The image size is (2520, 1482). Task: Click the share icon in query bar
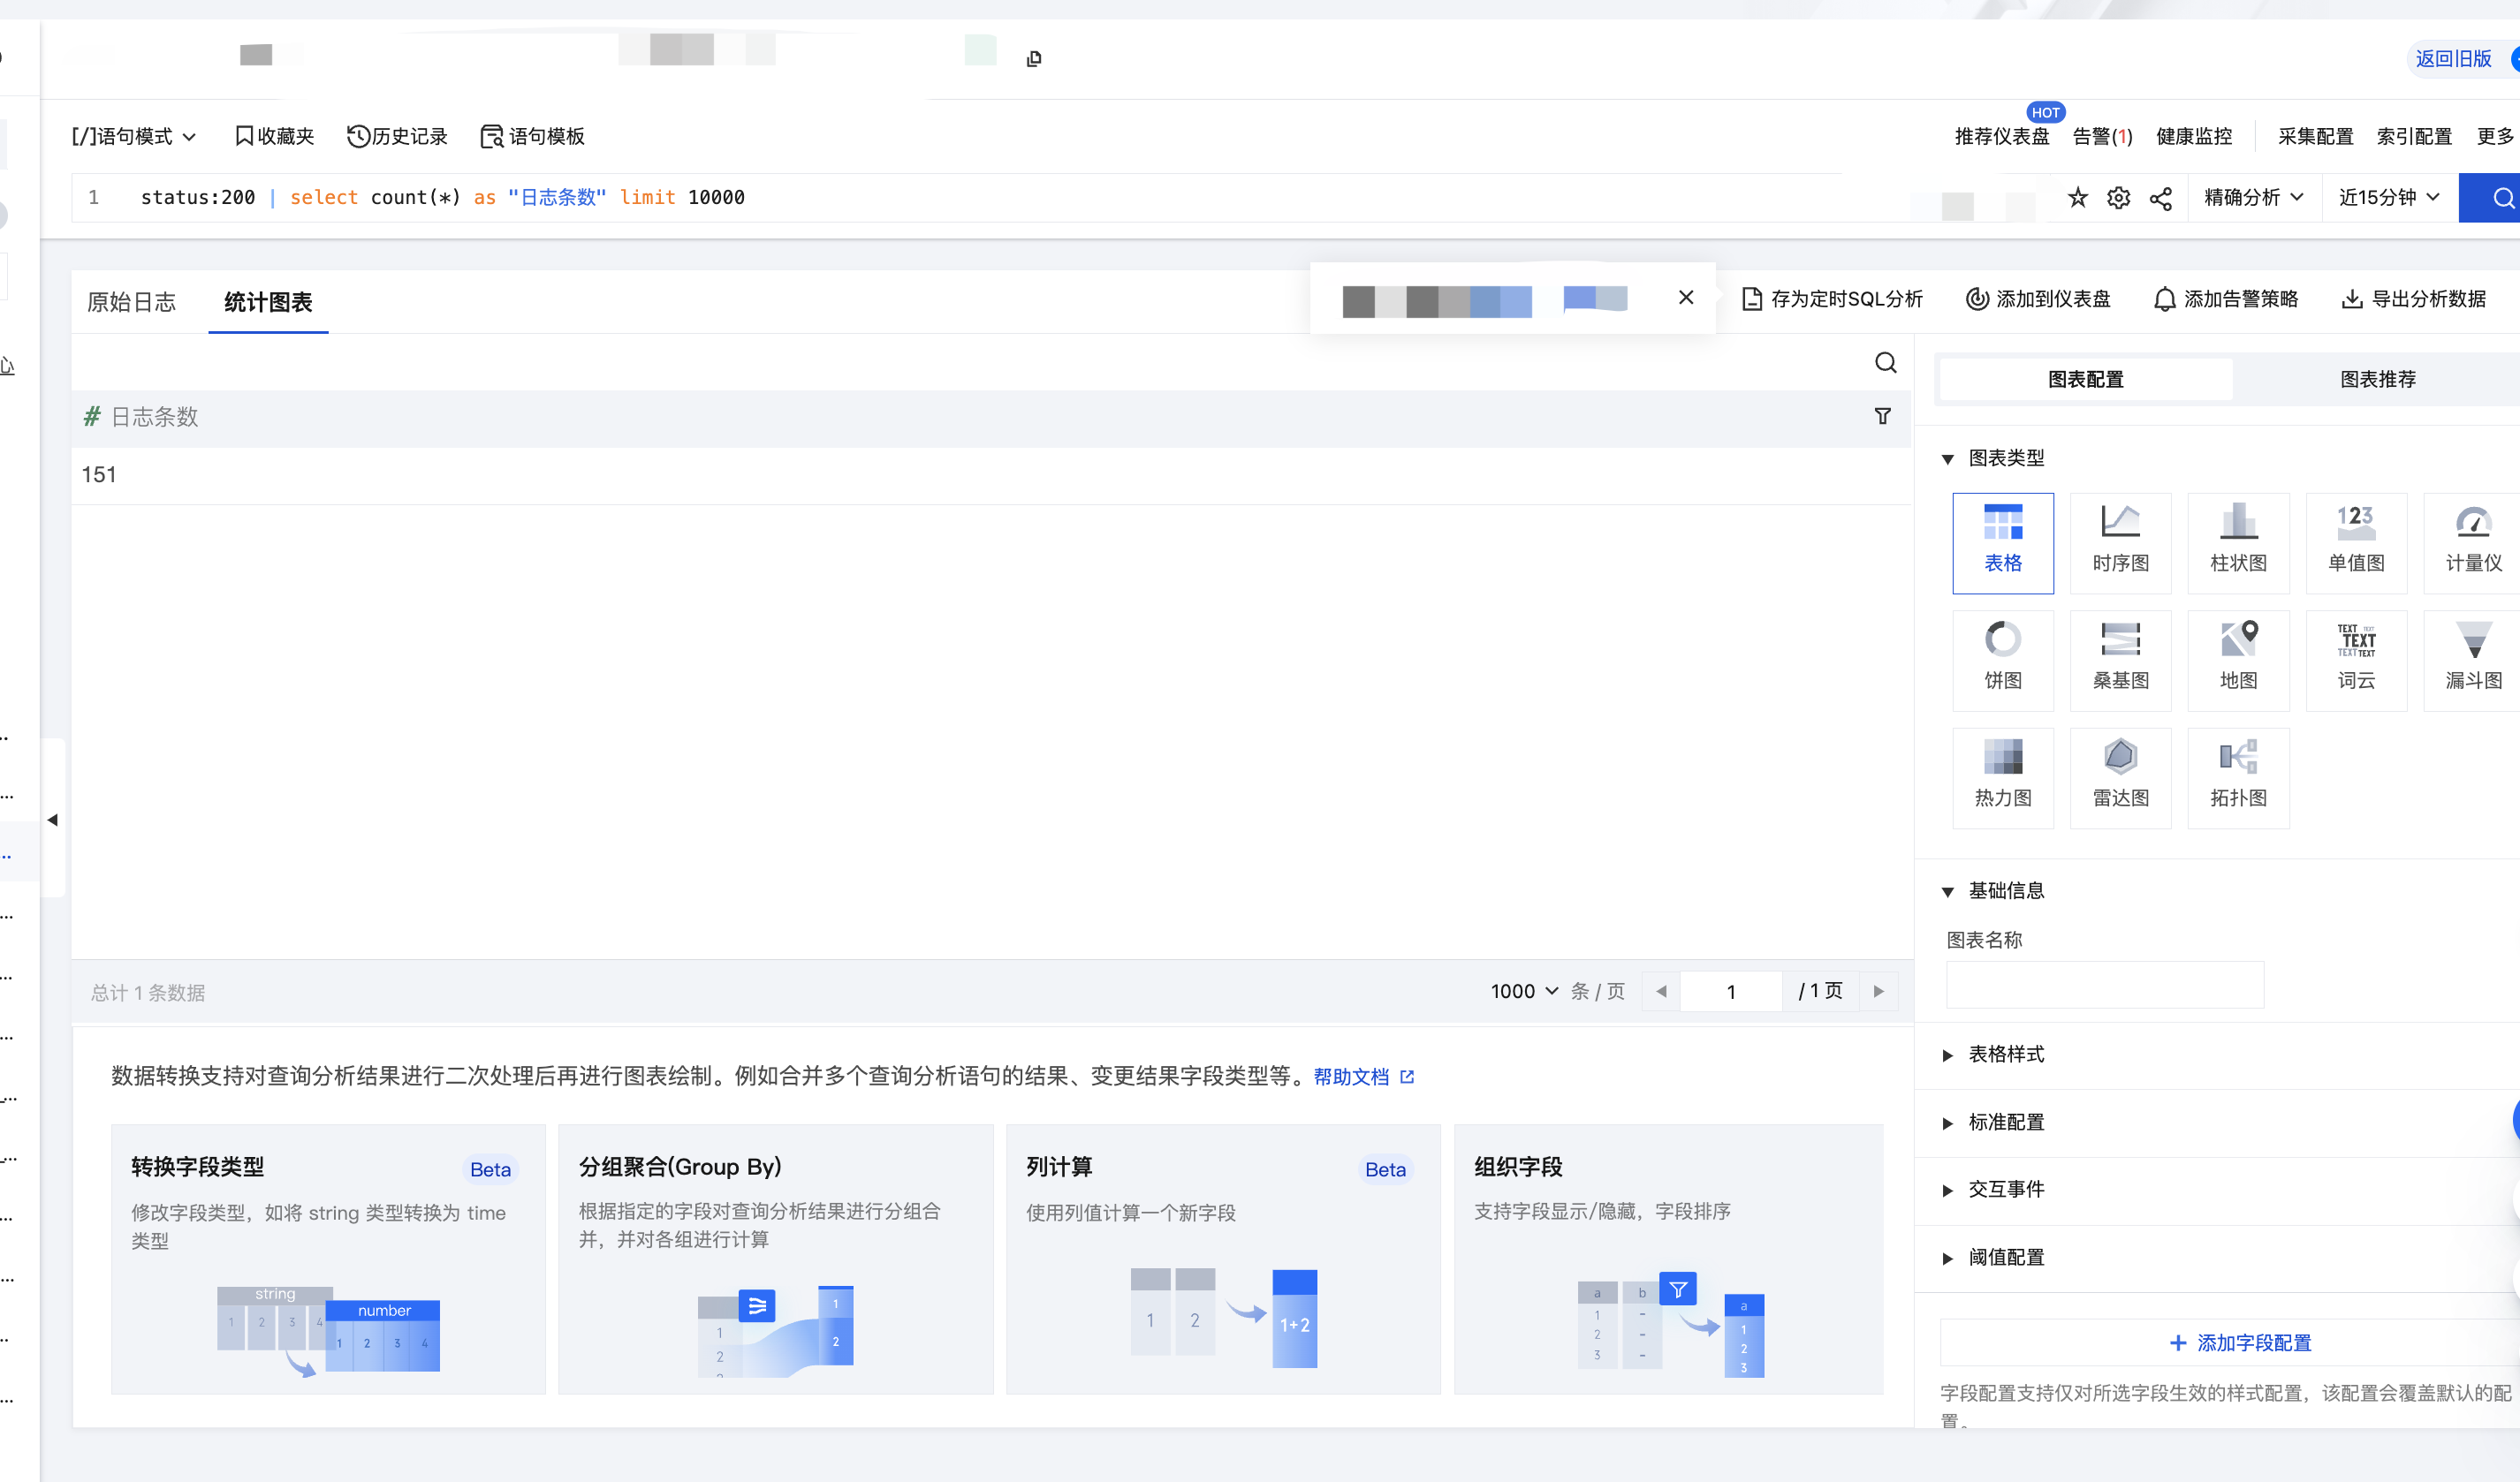tap(2160, 198)
